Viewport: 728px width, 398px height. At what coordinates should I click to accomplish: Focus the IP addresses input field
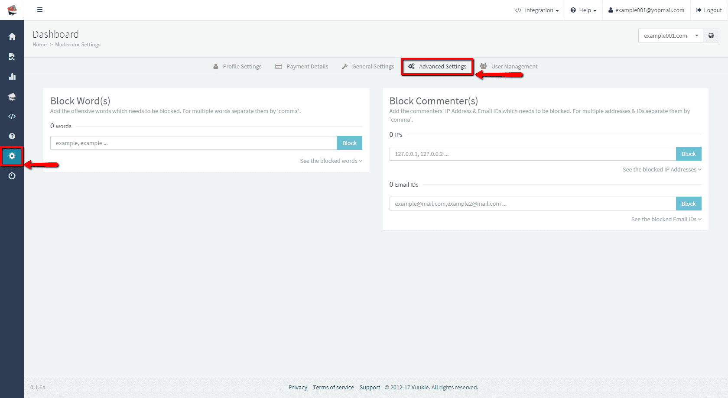532,154
